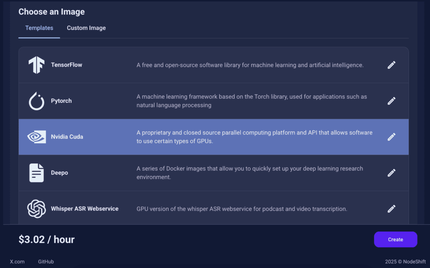Screen dimensions: 430x268
Task: Click the Deepo Docker images description
Action: [250, 173]
